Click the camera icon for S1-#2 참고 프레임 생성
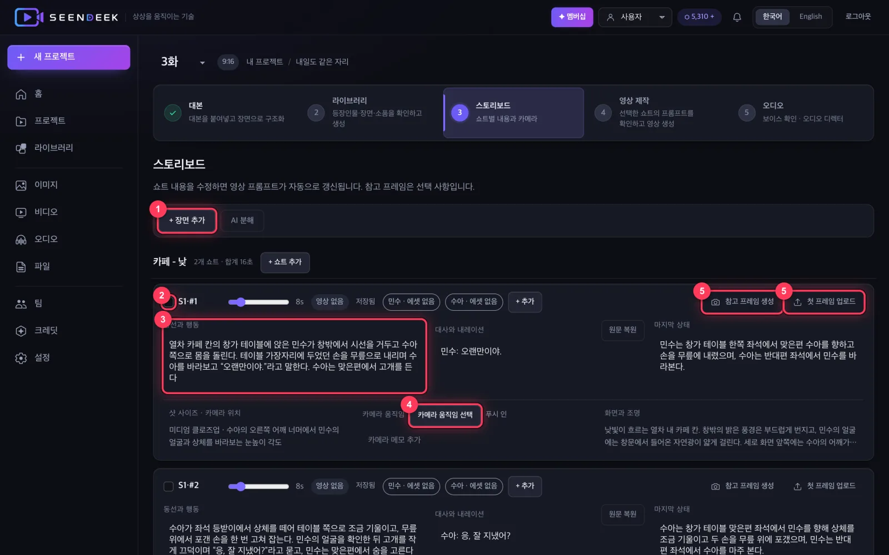The image size is (889, 555). coord(715,486)
